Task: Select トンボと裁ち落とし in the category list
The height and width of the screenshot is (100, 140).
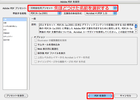Action: pos(15,26)
